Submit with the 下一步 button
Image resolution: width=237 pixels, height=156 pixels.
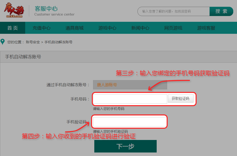click(x=125, y=146)
